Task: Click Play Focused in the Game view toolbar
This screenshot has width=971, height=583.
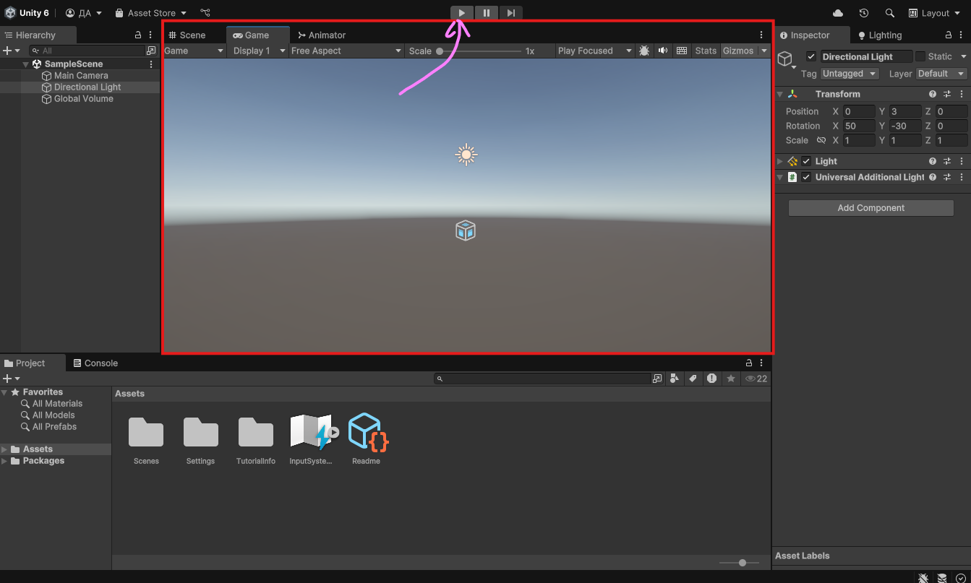Action: tap(587, 51)
